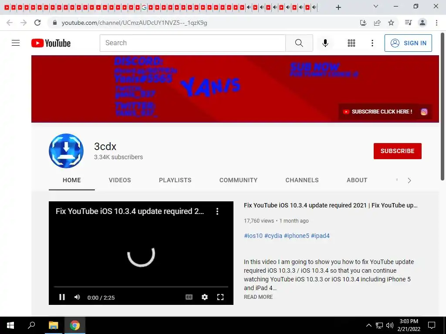Click the video progress bar
446x334 pixels.
coord(141,287)
